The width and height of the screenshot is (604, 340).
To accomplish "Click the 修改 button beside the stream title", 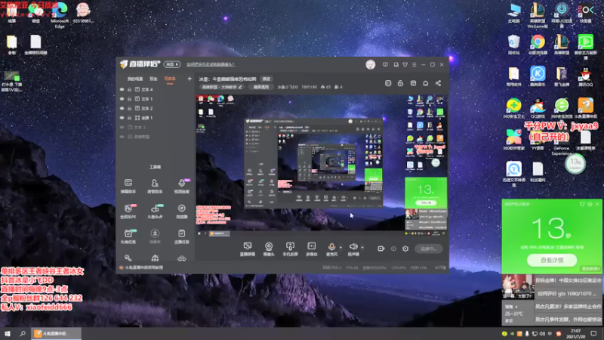I will click(267, 79).
